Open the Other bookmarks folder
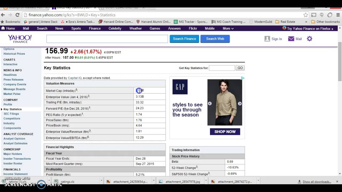Screen dimensions: 342x192 click(x=325, y=22)
